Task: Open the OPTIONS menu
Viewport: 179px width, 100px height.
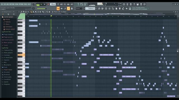Action: 21,4
